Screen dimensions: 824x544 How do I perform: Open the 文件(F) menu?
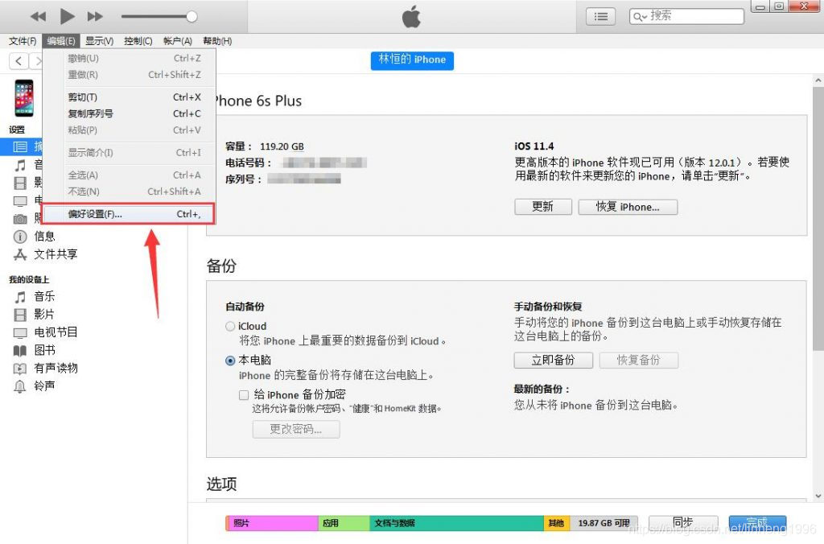[23, 41]
